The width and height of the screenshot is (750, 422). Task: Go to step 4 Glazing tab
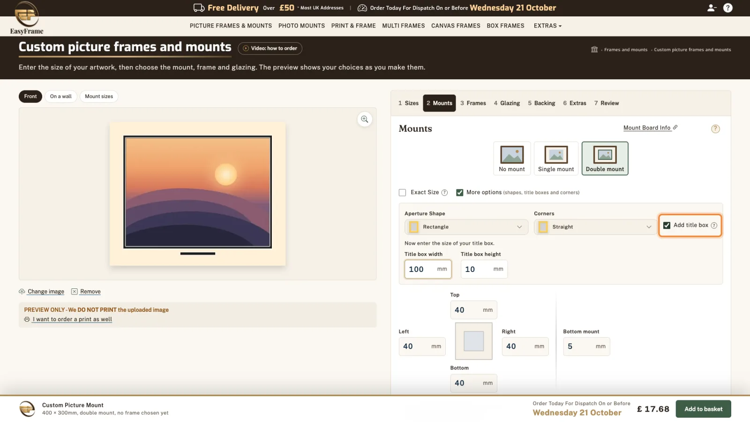(x=507, y=103)
